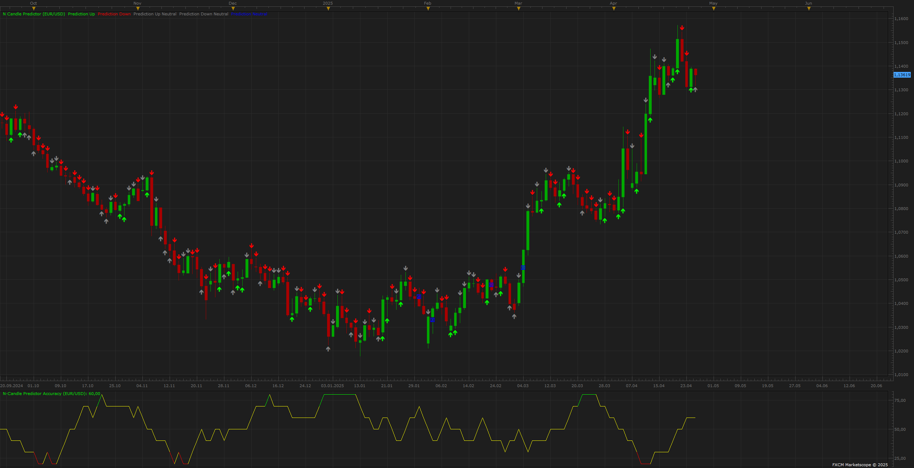Click the May month marker triangle
Image resolution: width=914 pixels, height=468 pixels.
pos(714,9)
